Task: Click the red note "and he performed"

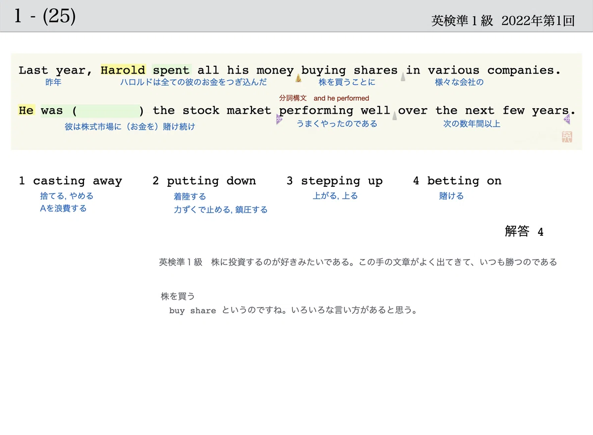Action: point(341,98)
